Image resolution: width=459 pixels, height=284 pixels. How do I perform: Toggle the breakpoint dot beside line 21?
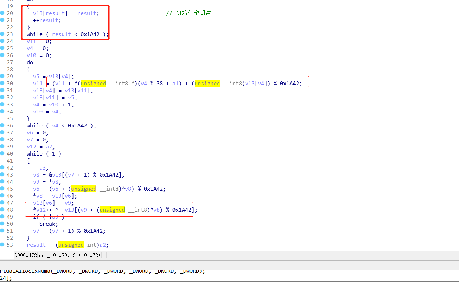click(x=2, y=20)
